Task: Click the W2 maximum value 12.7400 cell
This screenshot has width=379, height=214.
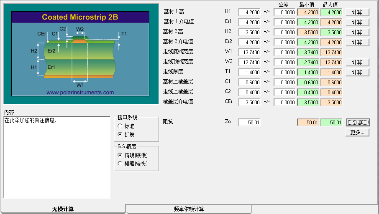Action: point(331,62)
